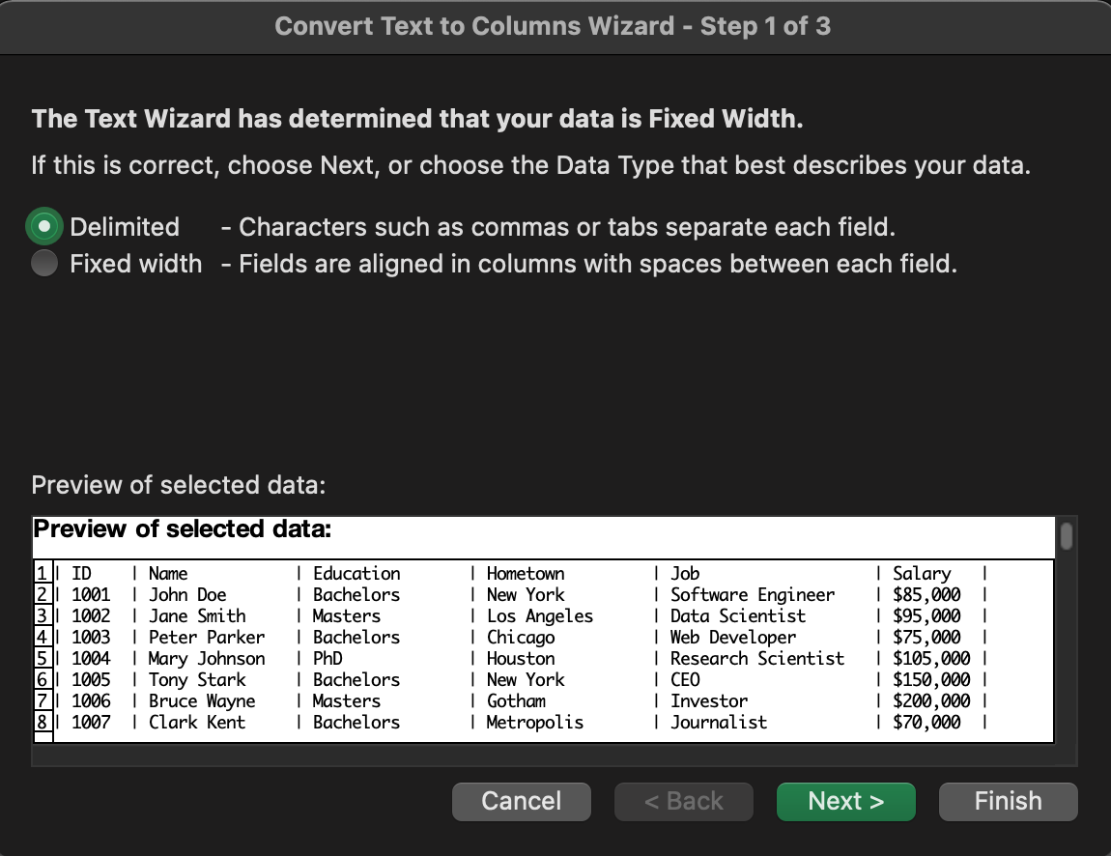Click 'Software Engineer' in the preview data

(x=753, y=594)
